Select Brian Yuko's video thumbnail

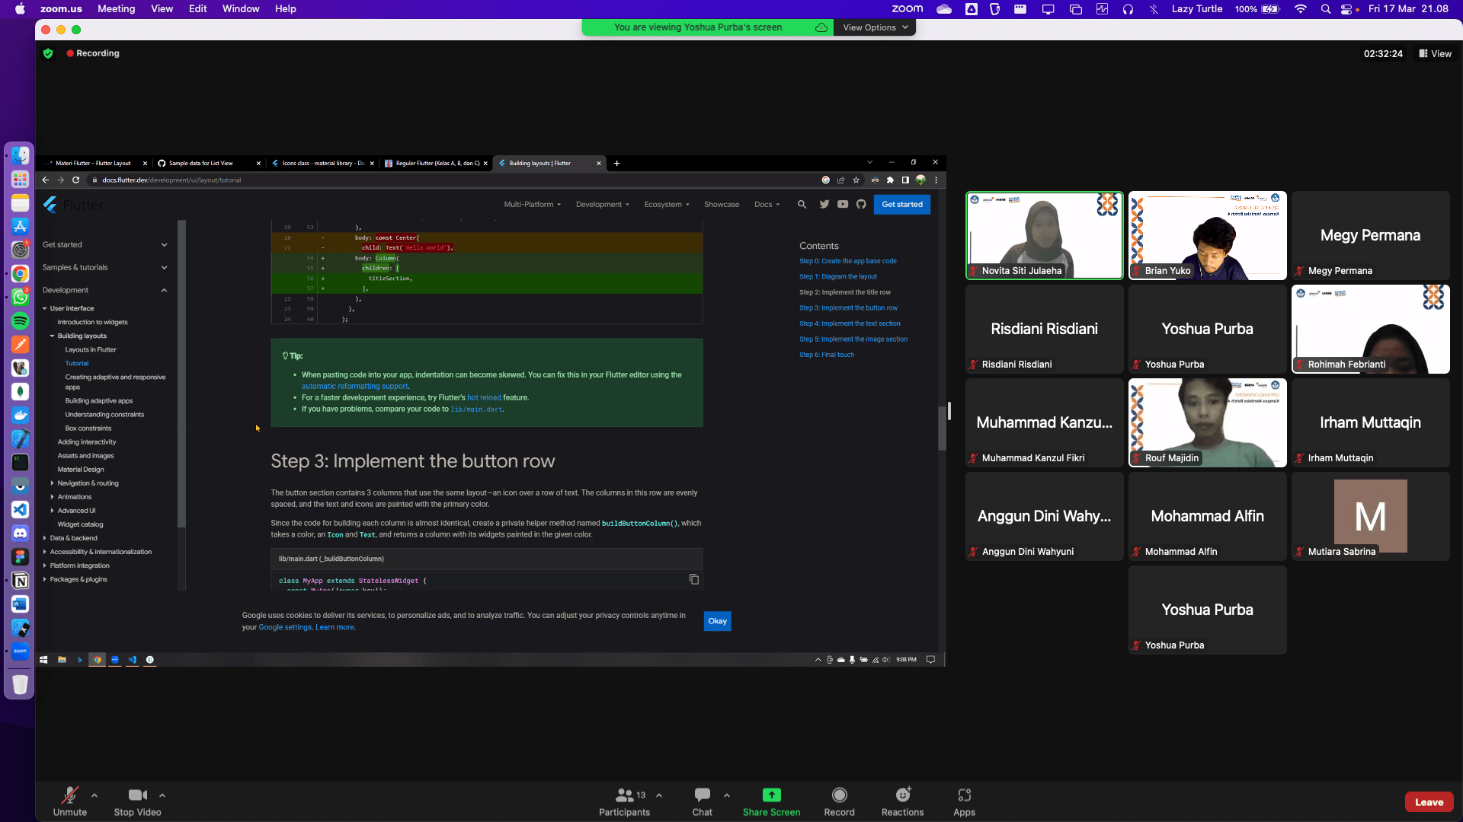click(x=1208, y=235)
